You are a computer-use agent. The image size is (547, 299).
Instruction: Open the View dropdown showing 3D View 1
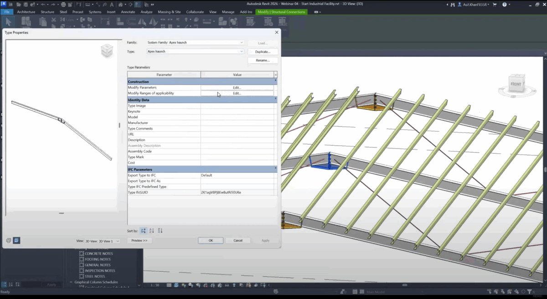coord(102,241)
